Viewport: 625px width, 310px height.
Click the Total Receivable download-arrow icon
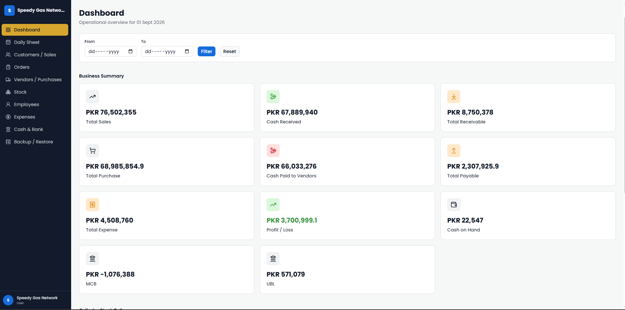[454, 97]
